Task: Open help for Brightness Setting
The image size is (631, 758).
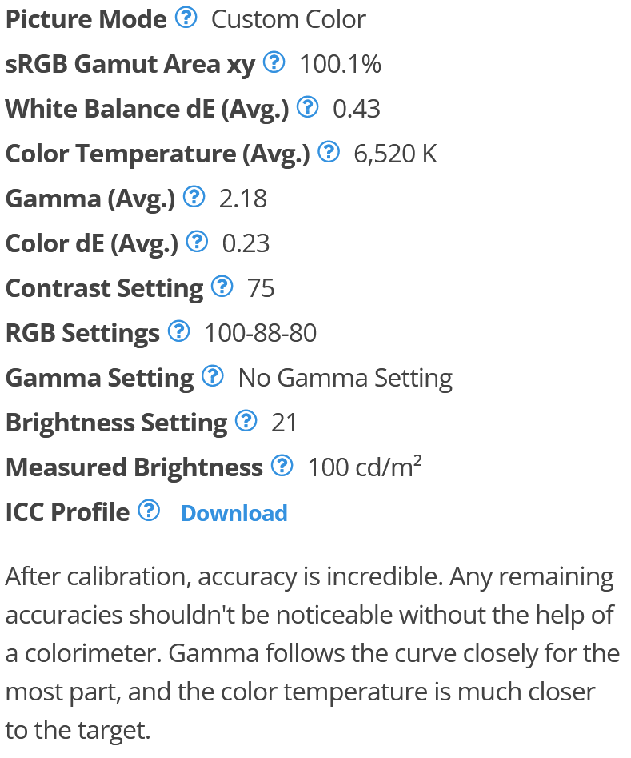Action: point(246,420)
